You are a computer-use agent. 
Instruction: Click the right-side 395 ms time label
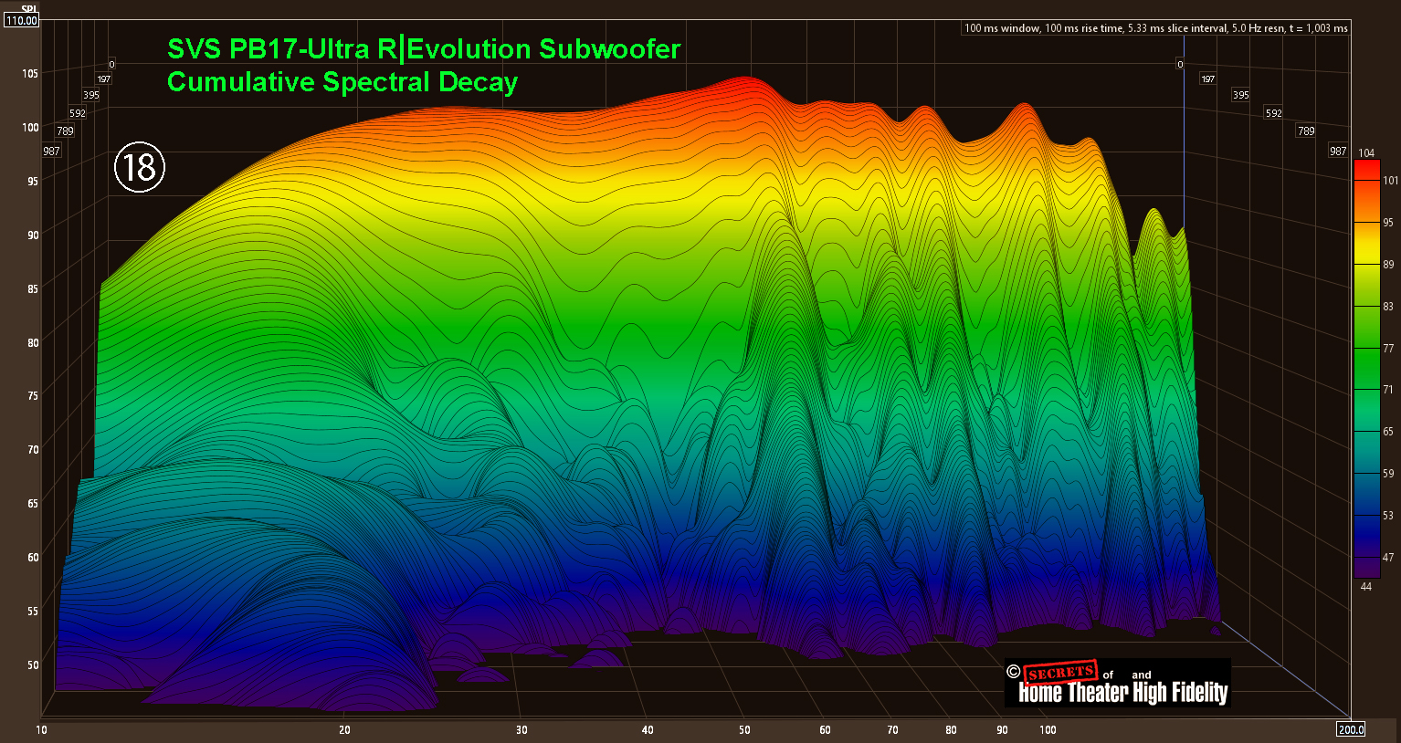pos(1240,95)
